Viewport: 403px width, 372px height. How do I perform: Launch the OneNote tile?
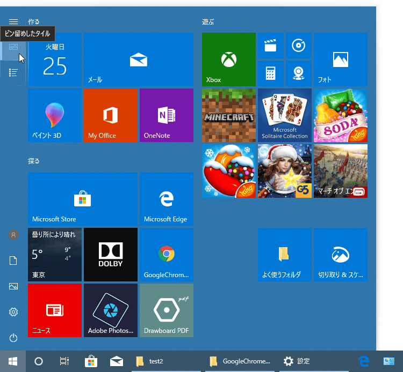click(167, 115)
